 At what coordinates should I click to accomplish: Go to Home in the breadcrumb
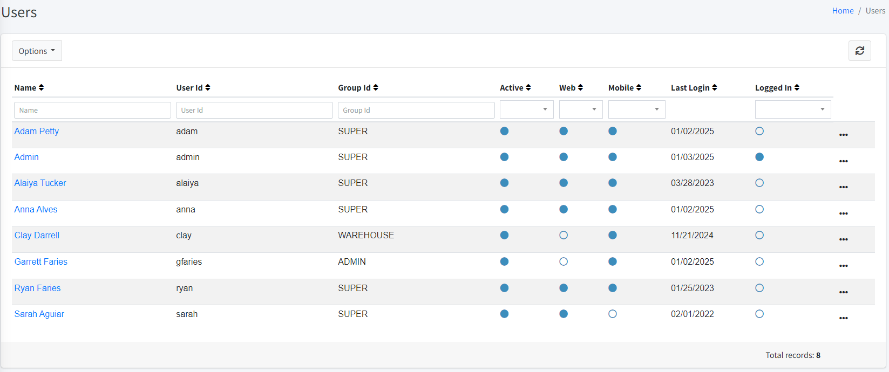(x=843, y=11)
